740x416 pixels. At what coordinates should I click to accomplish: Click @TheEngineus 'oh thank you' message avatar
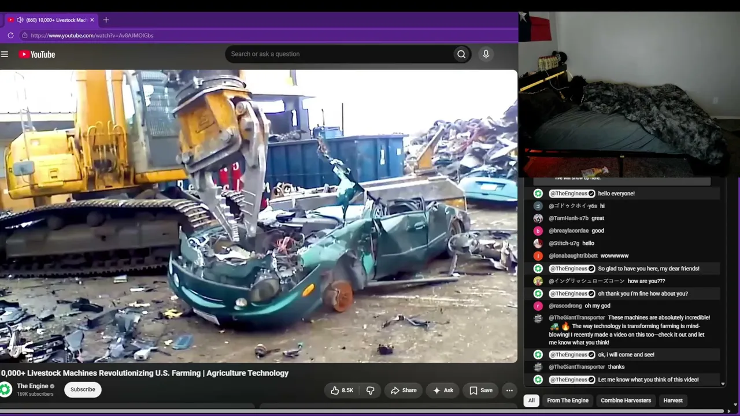[538, 294]
